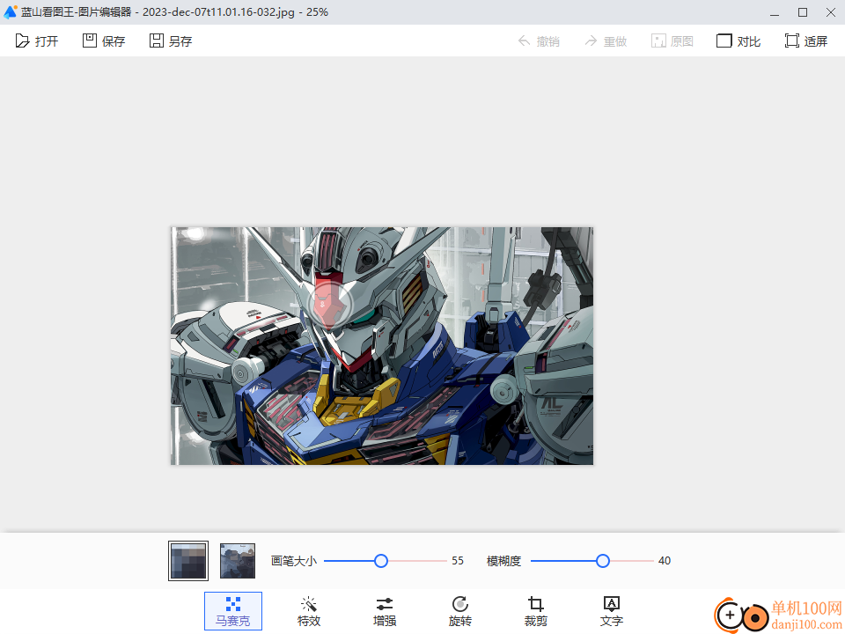
Task: Click the 画笔大小 brush size slider handle
Action: 381,561
